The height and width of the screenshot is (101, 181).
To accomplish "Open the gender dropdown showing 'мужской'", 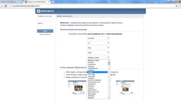I will pos(98,38).
